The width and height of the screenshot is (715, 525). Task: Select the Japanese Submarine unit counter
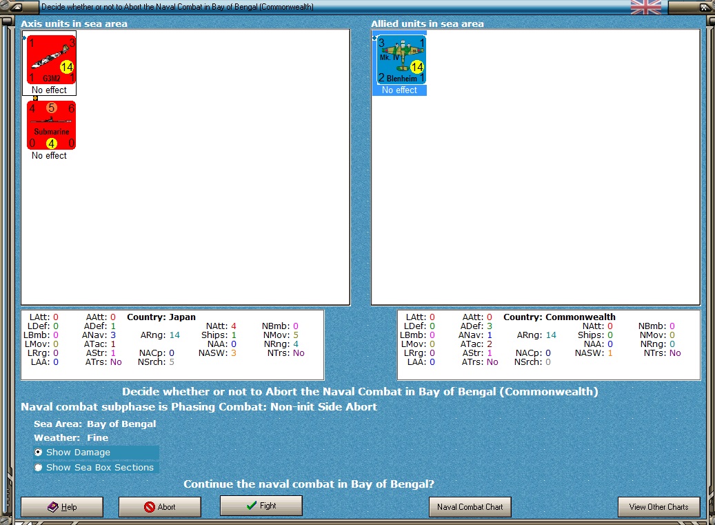pos(51,126)
